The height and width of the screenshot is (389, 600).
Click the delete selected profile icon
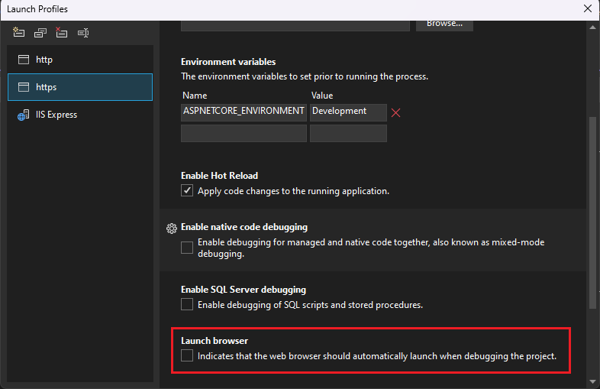pyautogui.click(x=61, y=33)
